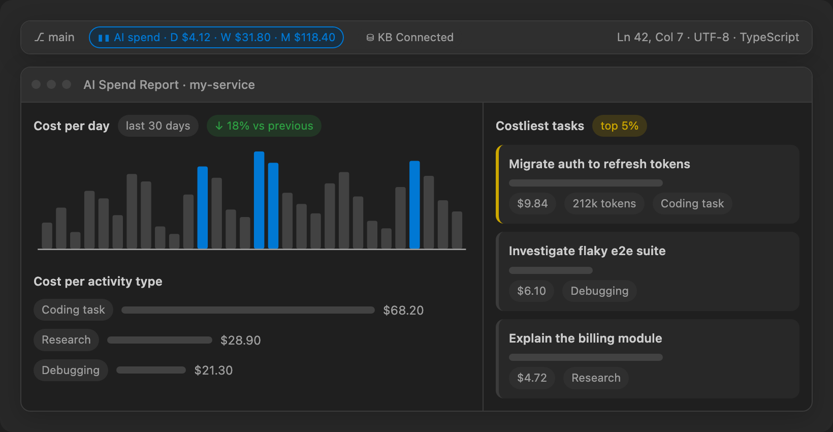Select Coding task under Cost per activity type

(73, 310)
